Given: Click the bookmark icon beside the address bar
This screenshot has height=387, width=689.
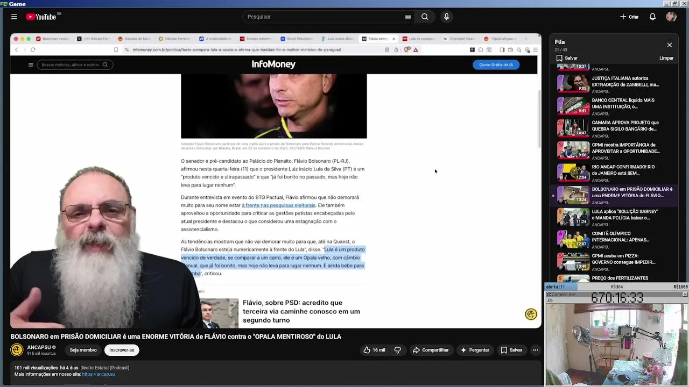Looking at the screenshot, I should [116, 49].
